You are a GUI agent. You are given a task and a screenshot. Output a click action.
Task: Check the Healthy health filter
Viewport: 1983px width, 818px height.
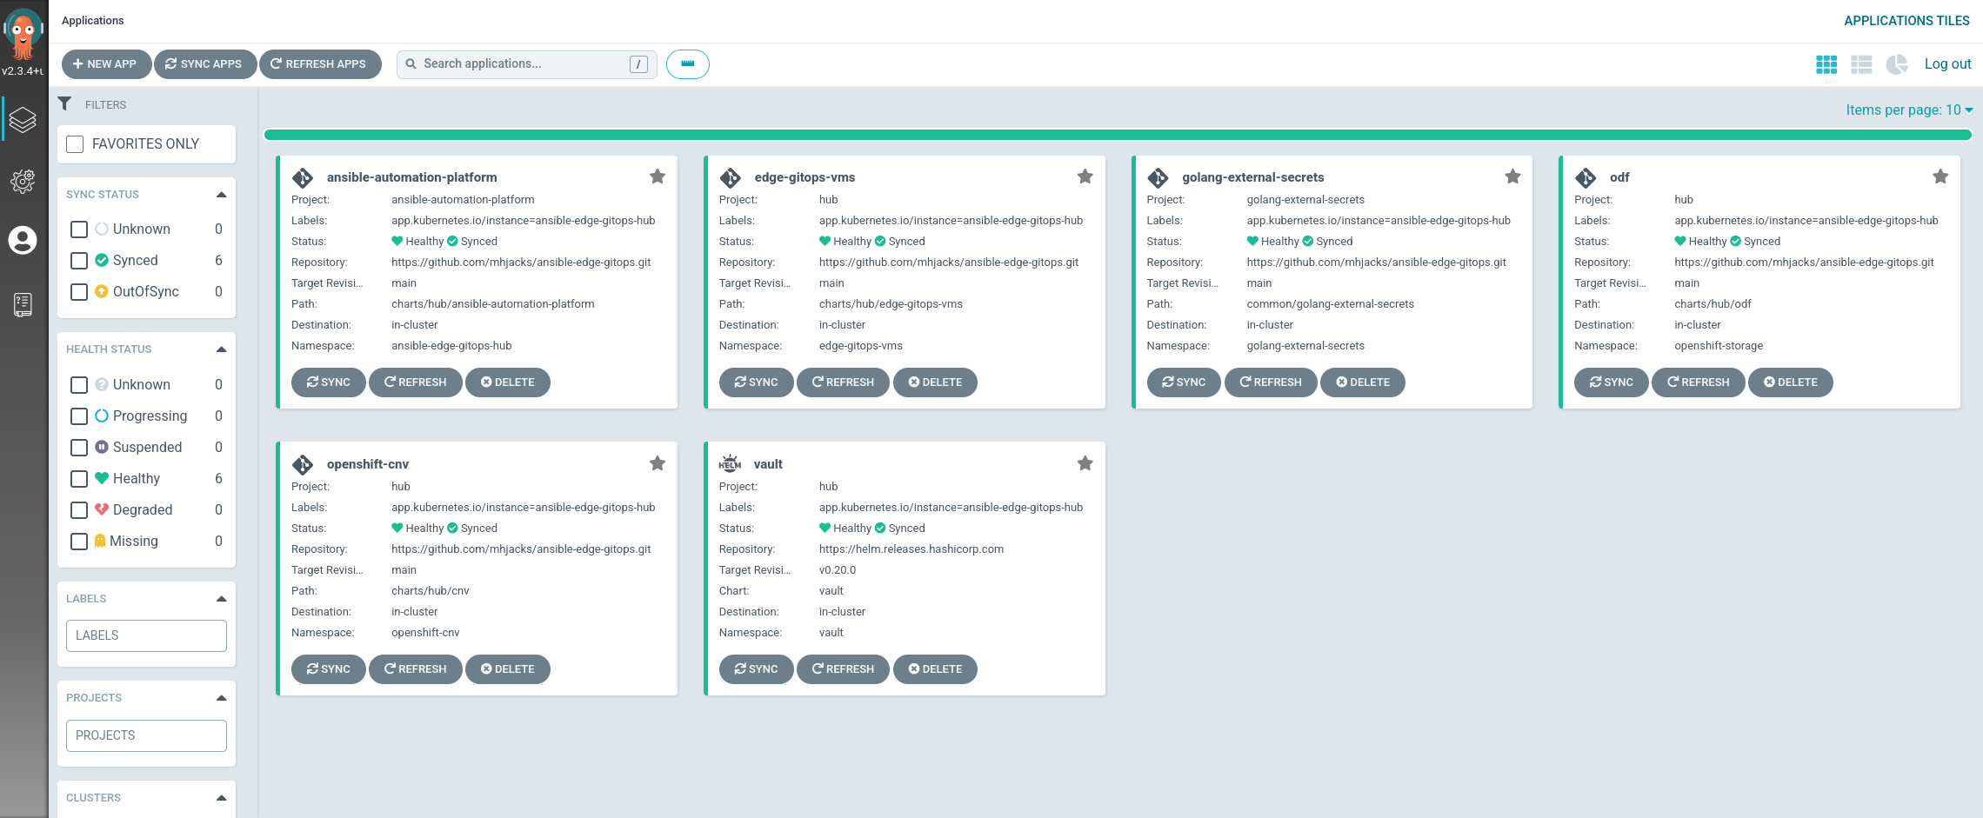[x=79, y=479]
